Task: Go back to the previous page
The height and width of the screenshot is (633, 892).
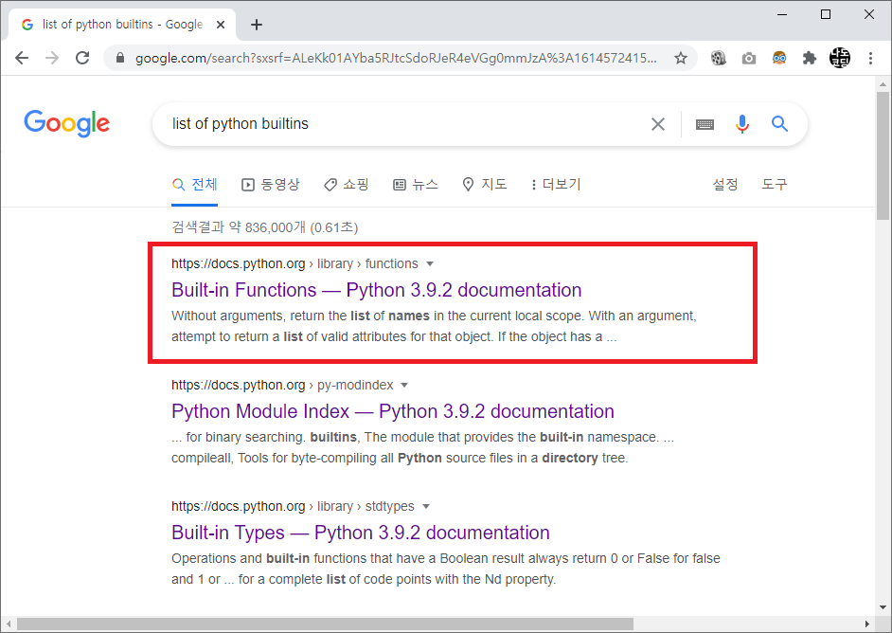Action: click(x=22, y=58)
